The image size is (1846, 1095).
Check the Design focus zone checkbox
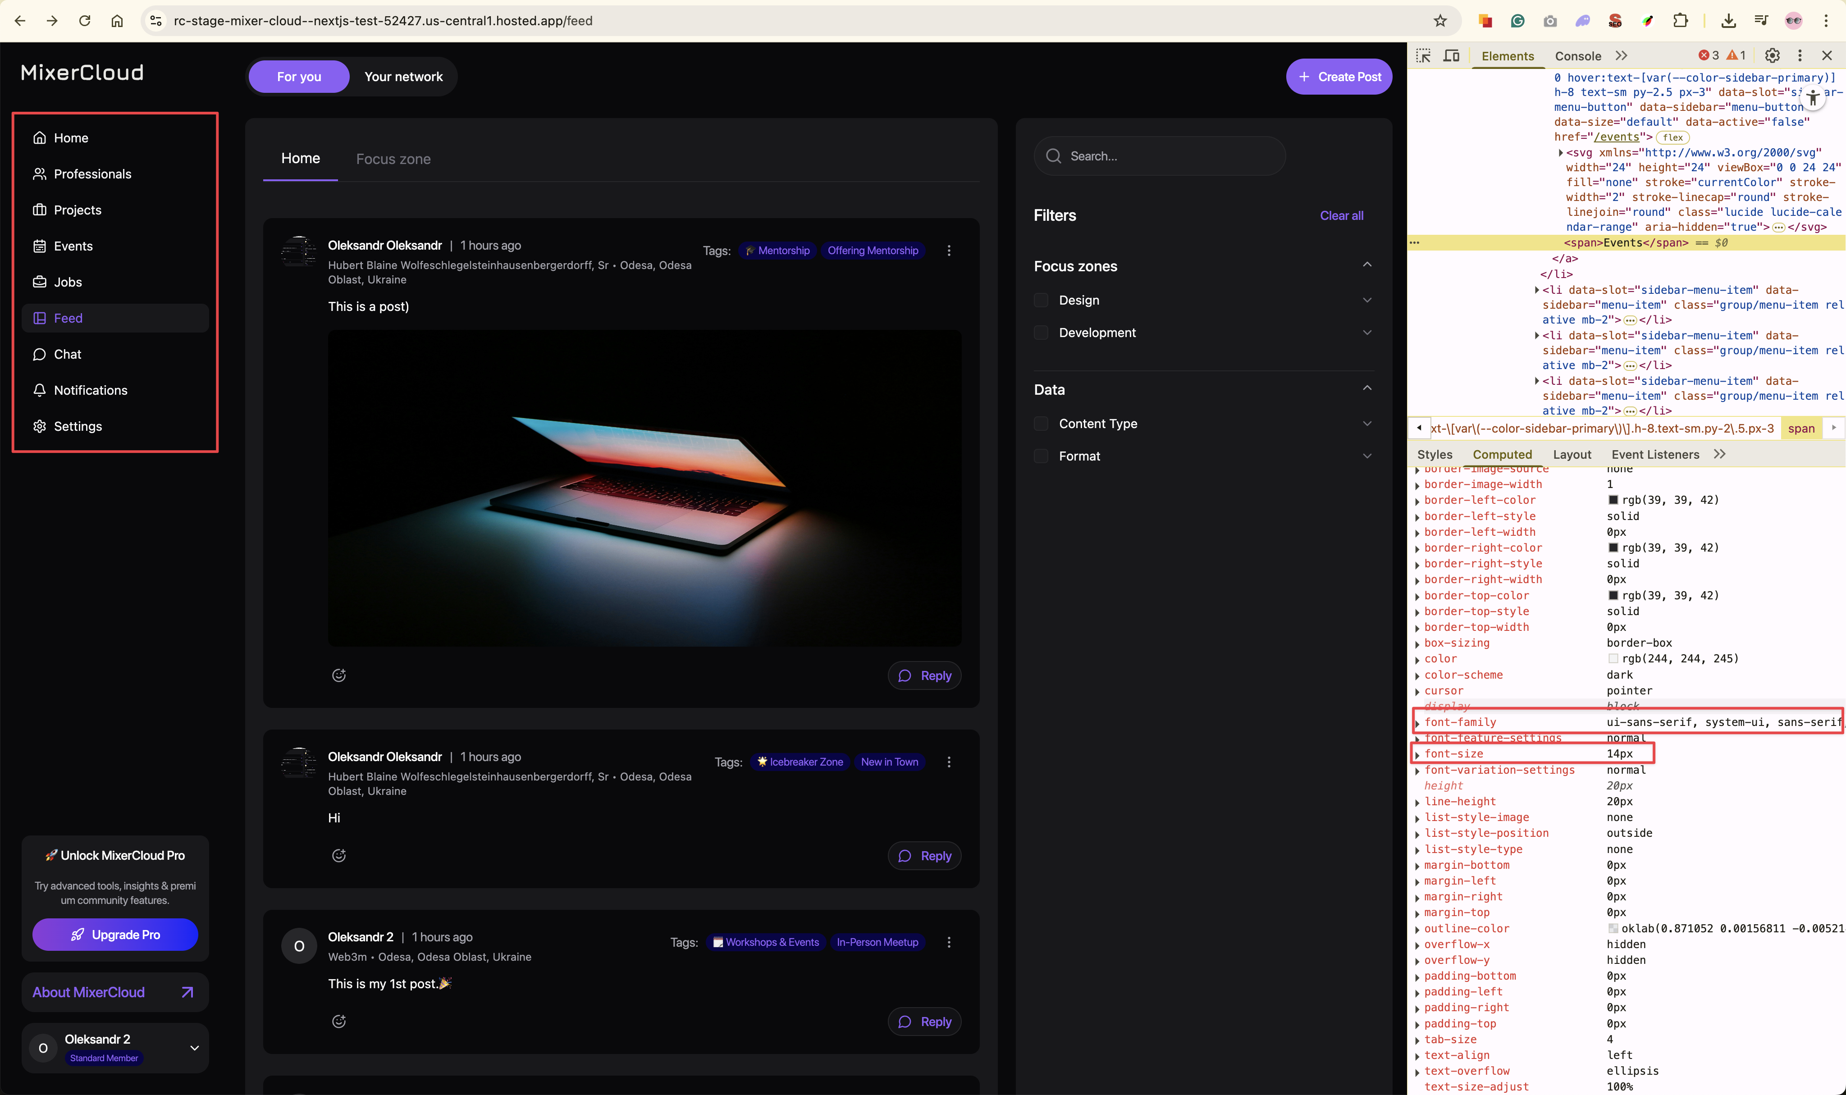click(1041, 300)
